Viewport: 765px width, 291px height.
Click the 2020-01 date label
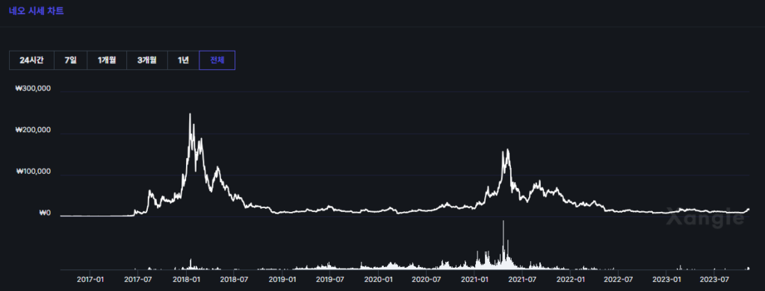[379, 280]
